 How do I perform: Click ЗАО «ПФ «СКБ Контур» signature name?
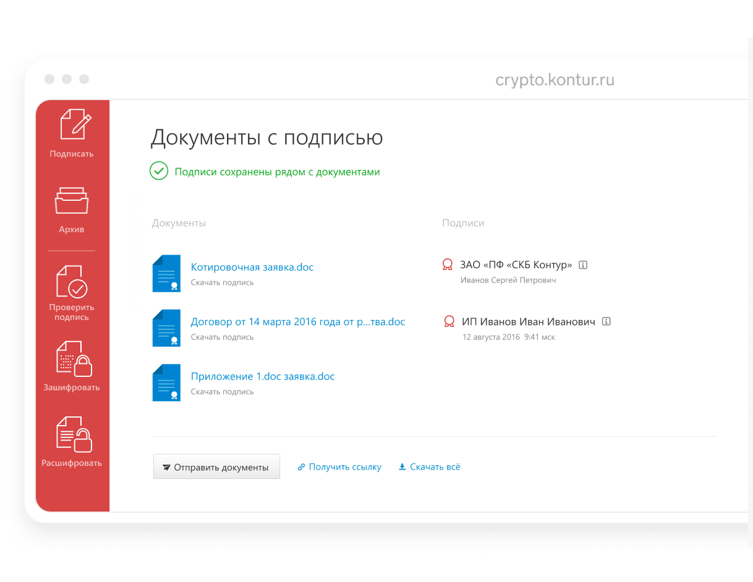[x=516, y=265]
